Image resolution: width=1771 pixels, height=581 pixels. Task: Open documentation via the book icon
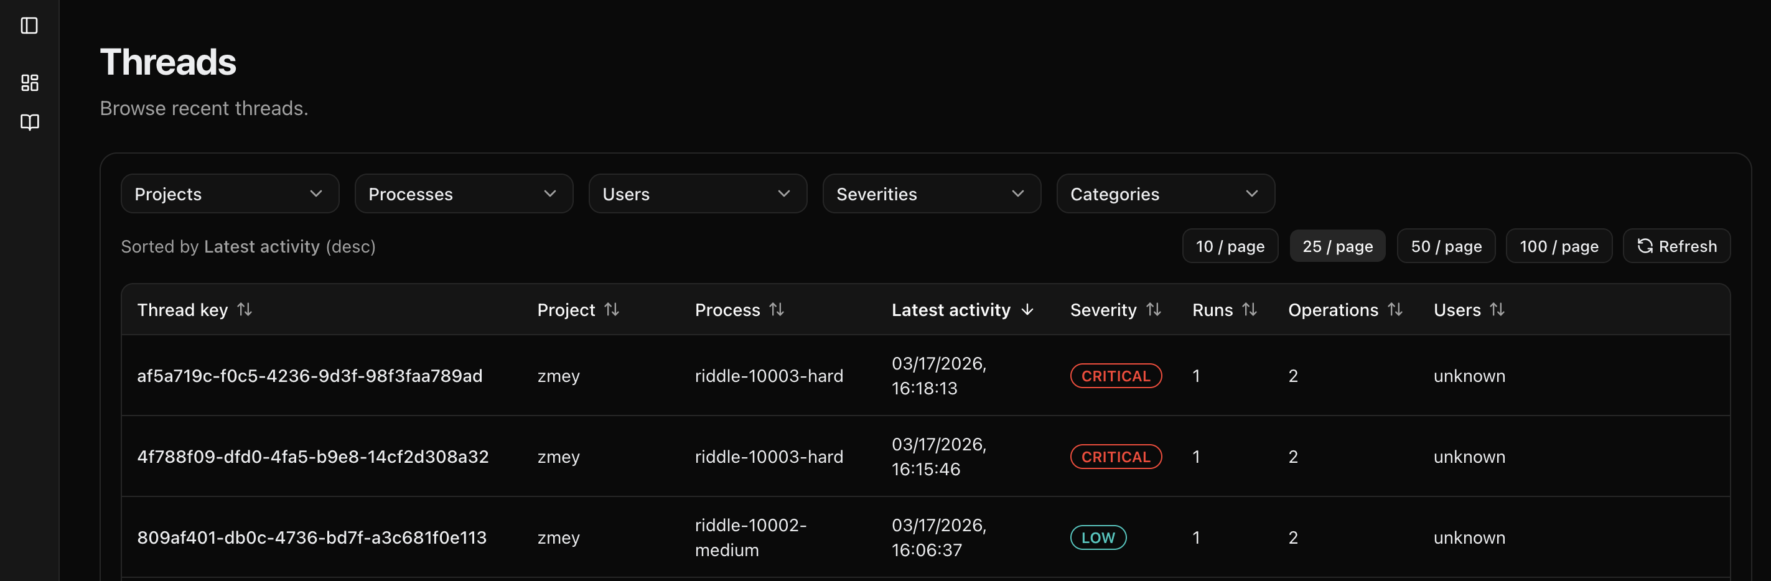pyautogui.click(x=30, y=123)
